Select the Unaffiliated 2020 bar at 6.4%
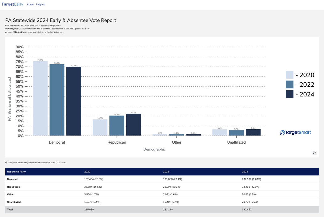Viewport: 324px width, 217px height. 220,133
